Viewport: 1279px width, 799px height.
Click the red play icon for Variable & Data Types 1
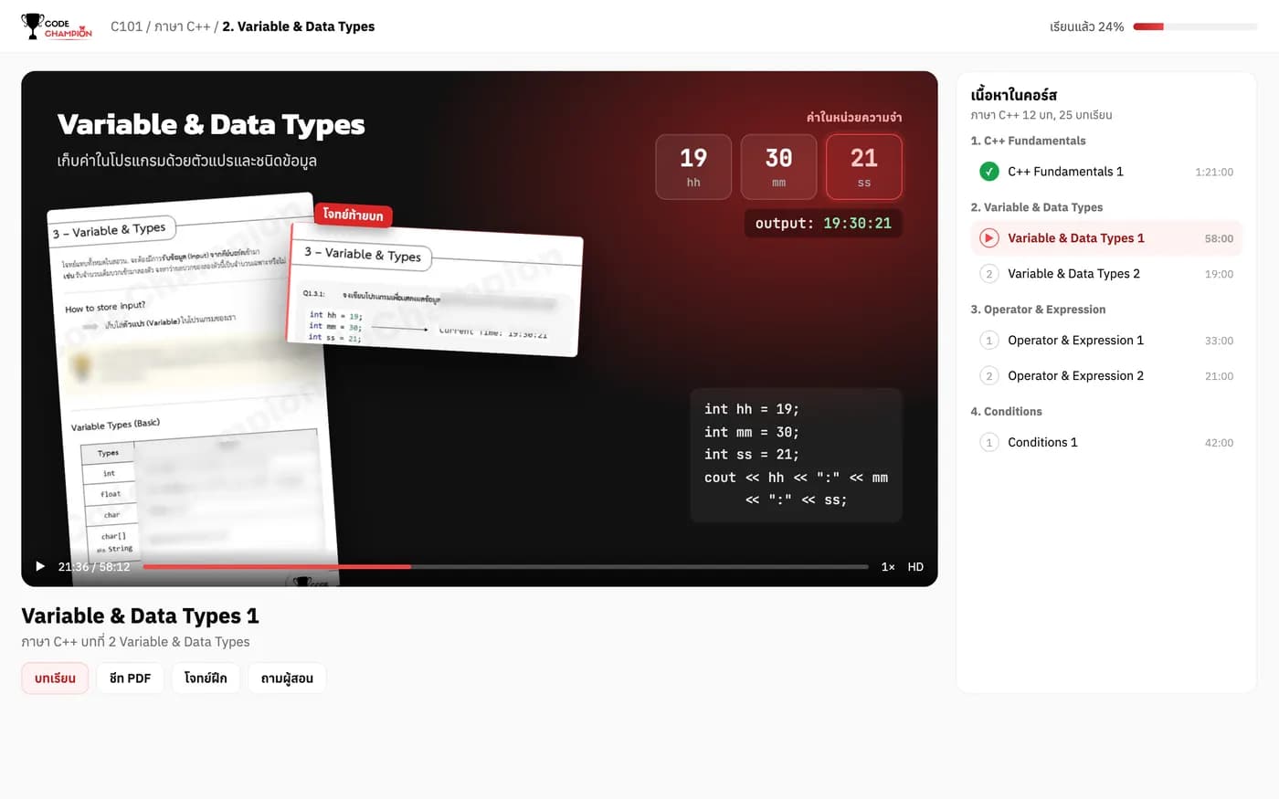(988, 238)
